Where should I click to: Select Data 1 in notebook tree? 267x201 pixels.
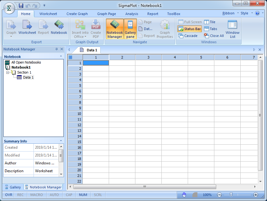(x=28, y=77)
